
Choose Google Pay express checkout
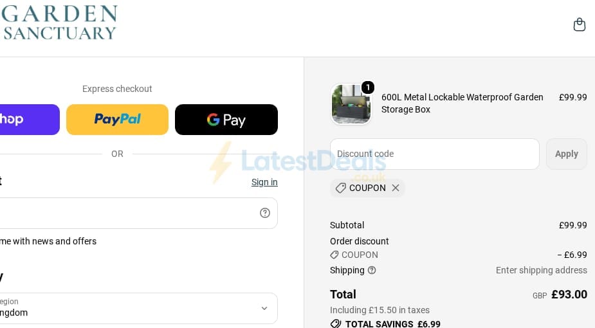click(x=226, y=120)
